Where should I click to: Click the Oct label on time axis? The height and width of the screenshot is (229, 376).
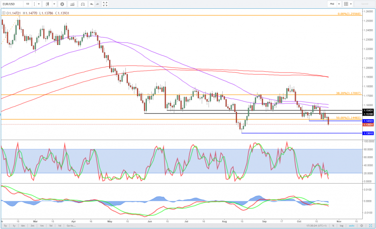(x=299, y=221)
